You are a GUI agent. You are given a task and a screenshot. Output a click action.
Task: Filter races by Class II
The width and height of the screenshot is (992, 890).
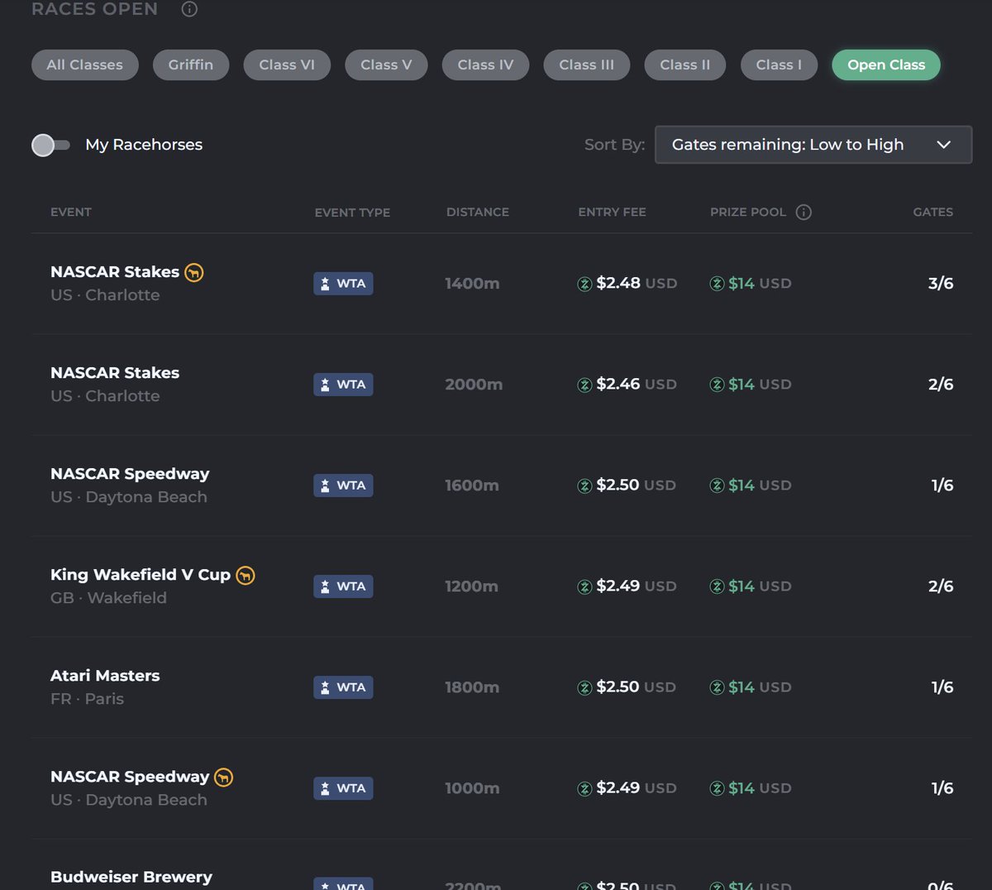pyautogui.click(x=685, y=65)
